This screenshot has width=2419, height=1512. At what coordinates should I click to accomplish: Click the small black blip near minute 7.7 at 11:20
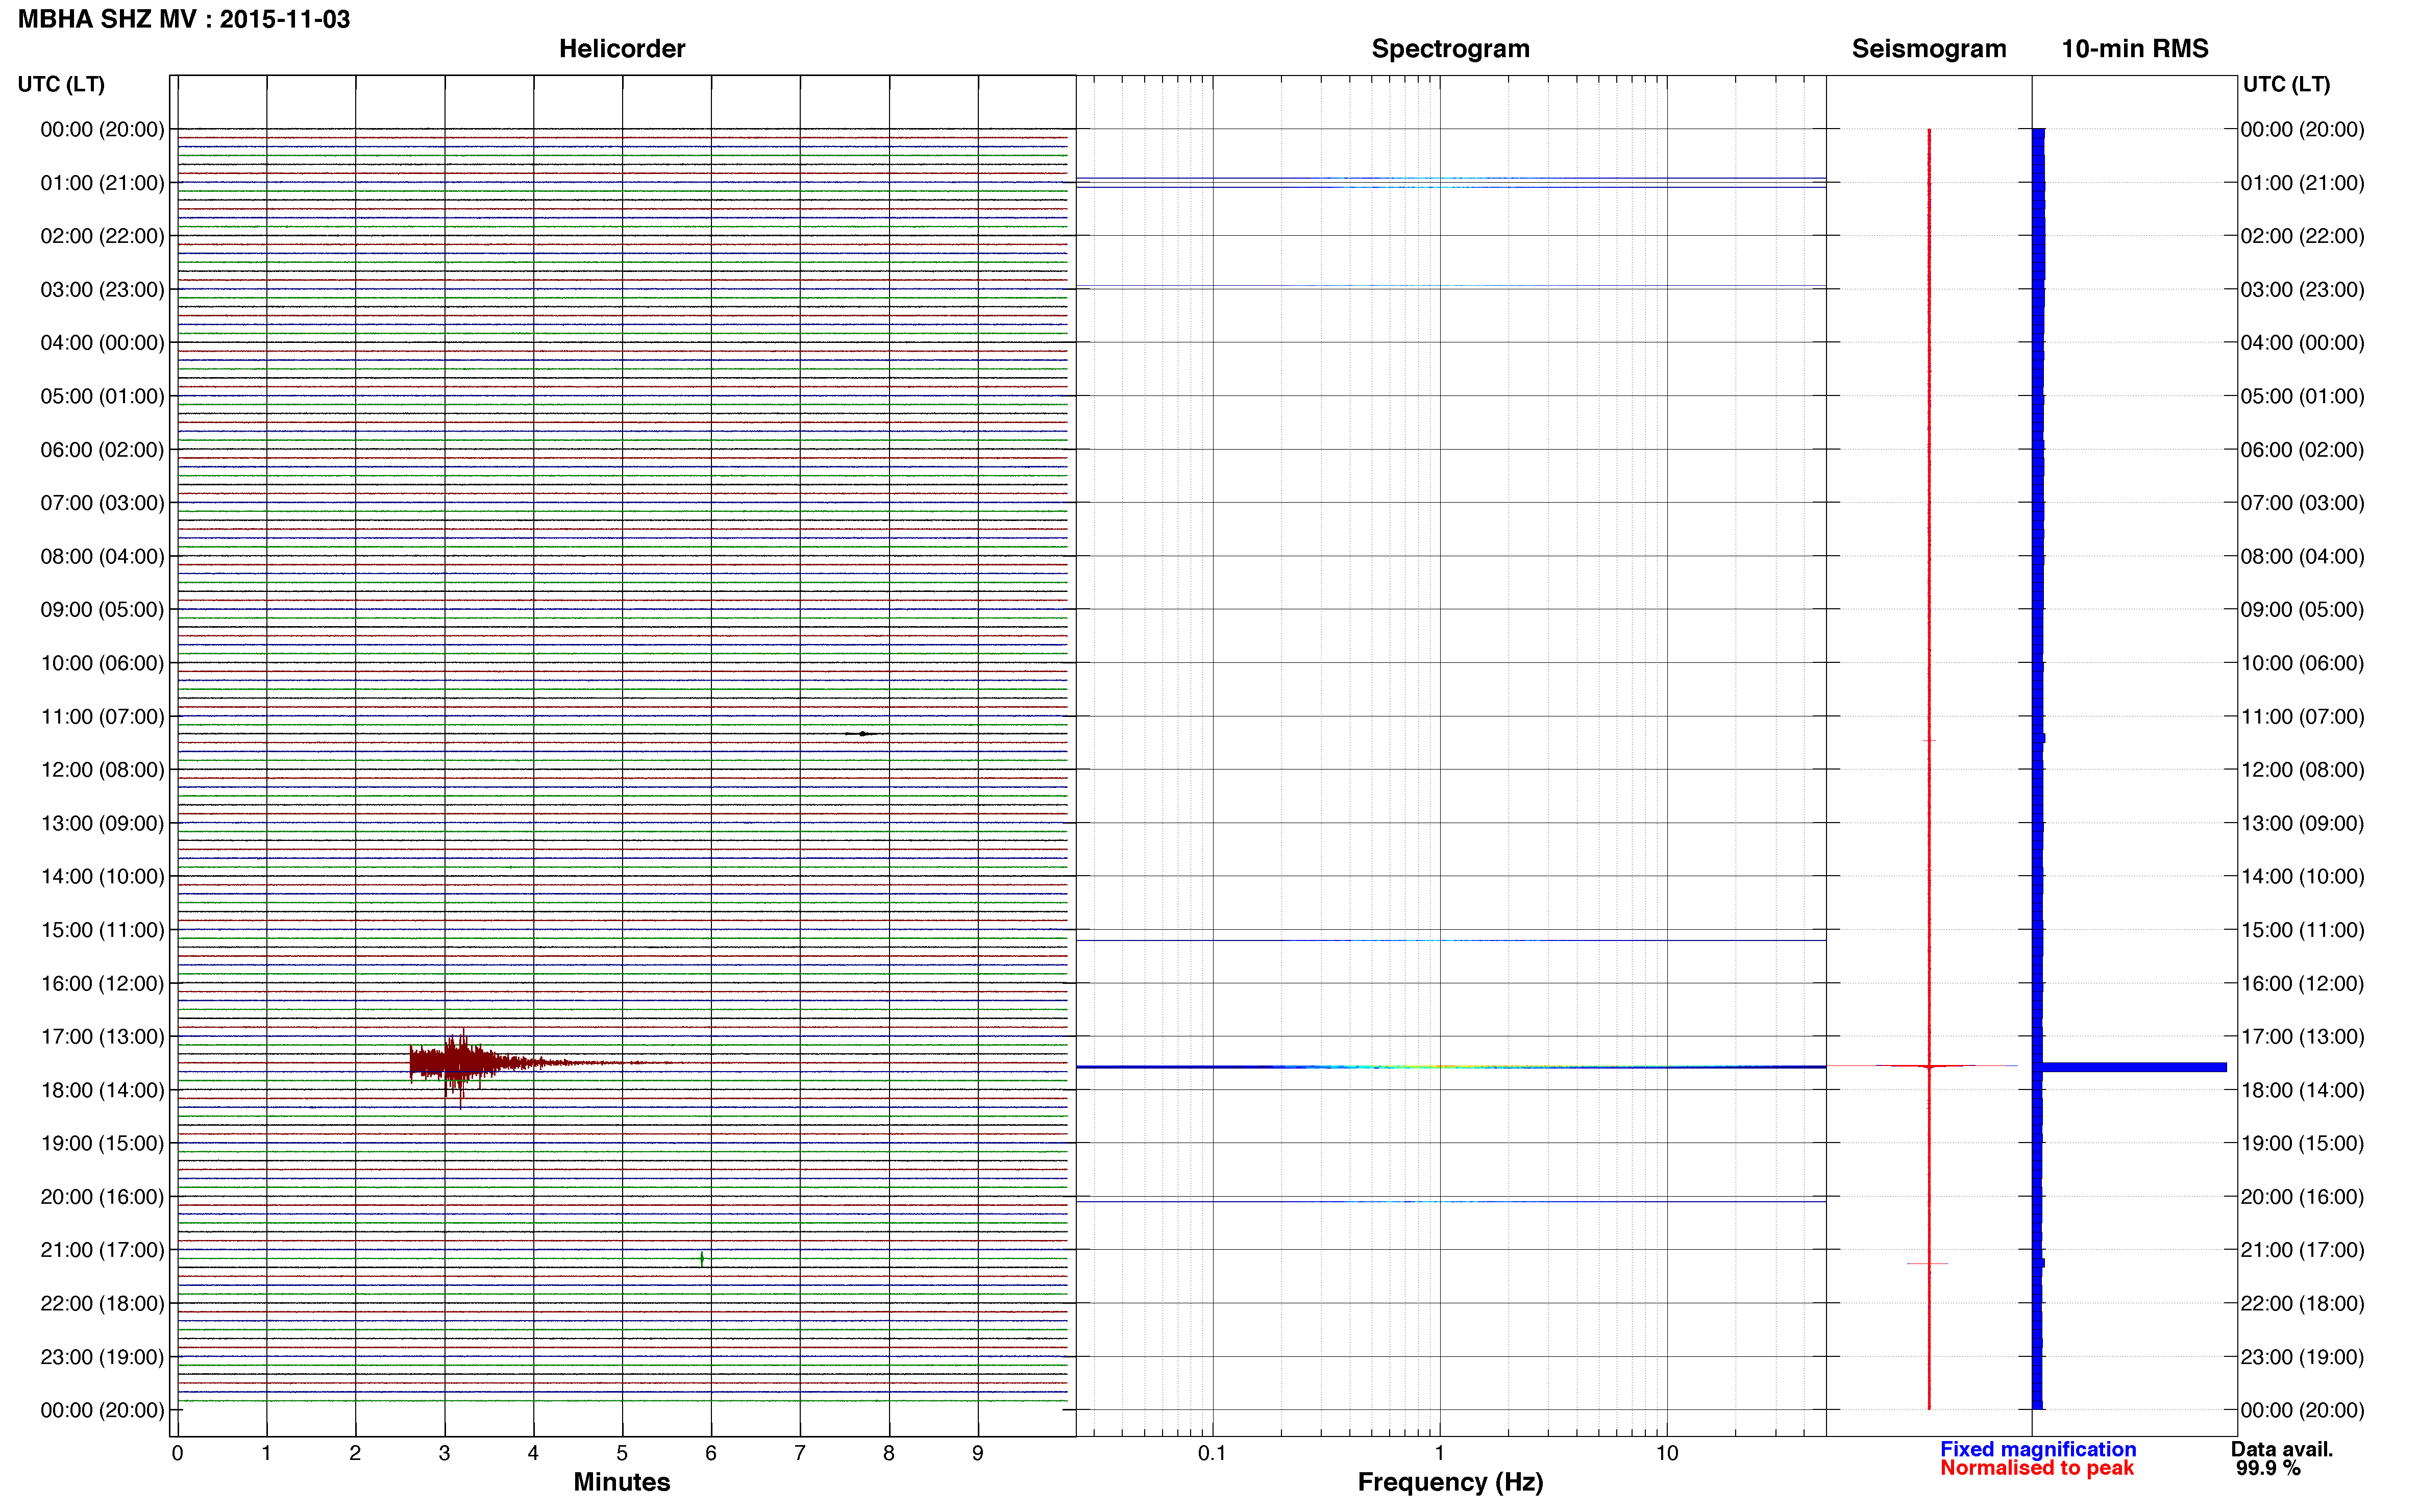click(862, 734)
